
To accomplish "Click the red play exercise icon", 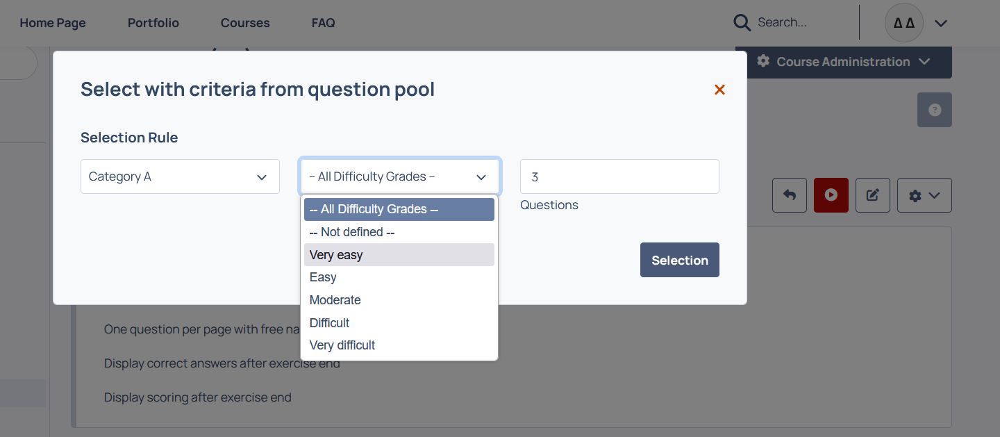I will 831,195.
